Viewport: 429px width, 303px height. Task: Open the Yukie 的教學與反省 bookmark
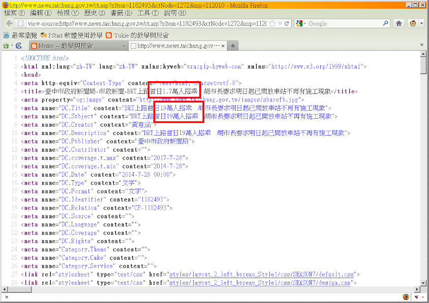point(137,35)
